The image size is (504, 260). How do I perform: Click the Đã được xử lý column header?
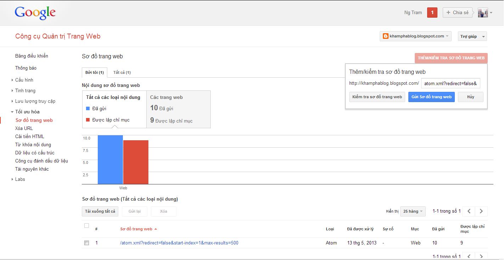(x=360, y=229)
